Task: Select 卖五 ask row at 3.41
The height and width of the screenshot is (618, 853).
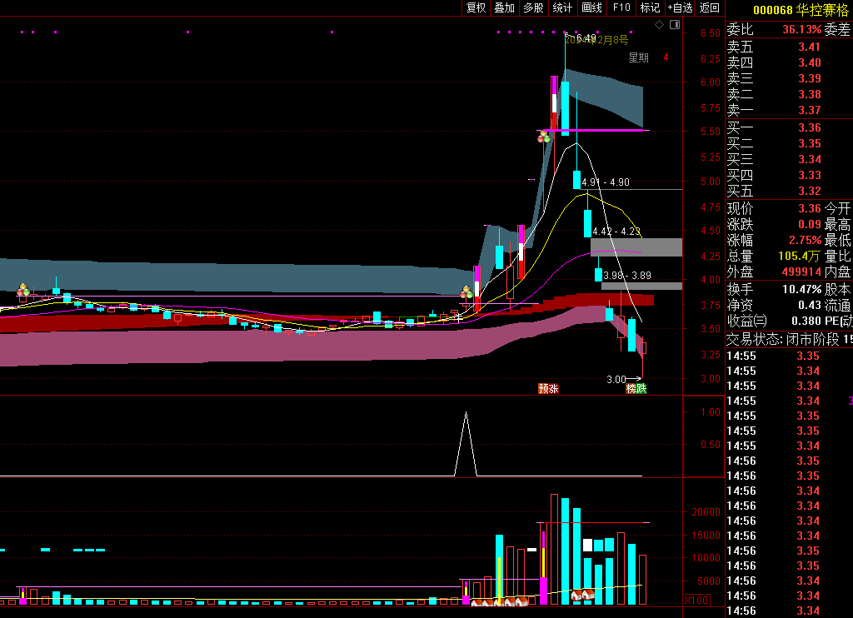Action: (789, 47)
